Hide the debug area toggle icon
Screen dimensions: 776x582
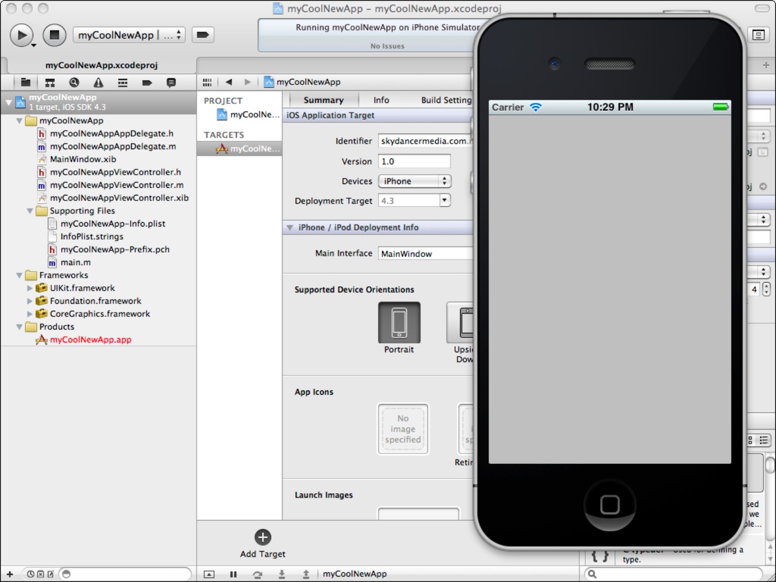point(209,574)
